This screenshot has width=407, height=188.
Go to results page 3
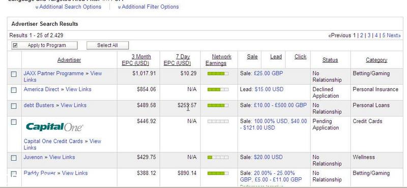(369, 35)
